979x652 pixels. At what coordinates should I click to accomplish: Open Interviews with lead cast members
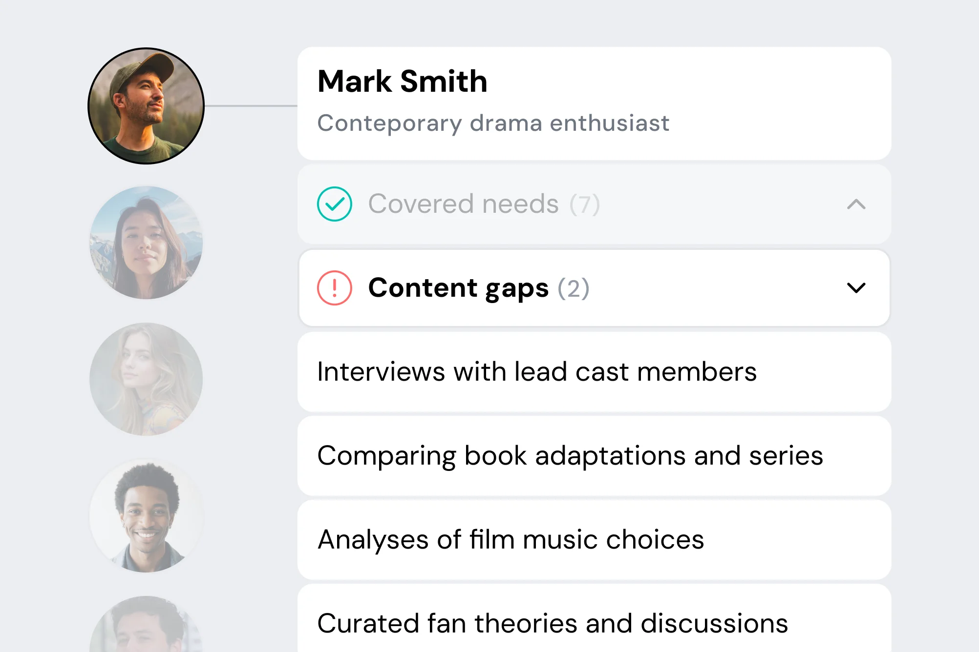537,372
